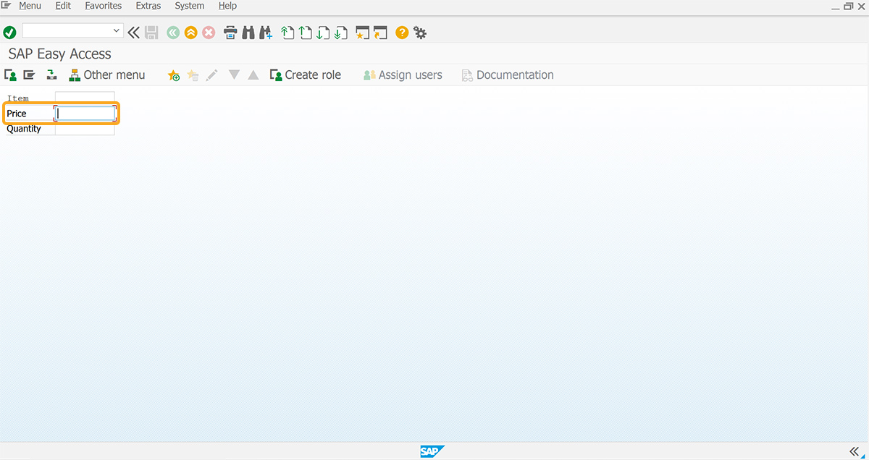869x460 pixels.
Task: Click the red Cancel icon
Action: [209, 33]
